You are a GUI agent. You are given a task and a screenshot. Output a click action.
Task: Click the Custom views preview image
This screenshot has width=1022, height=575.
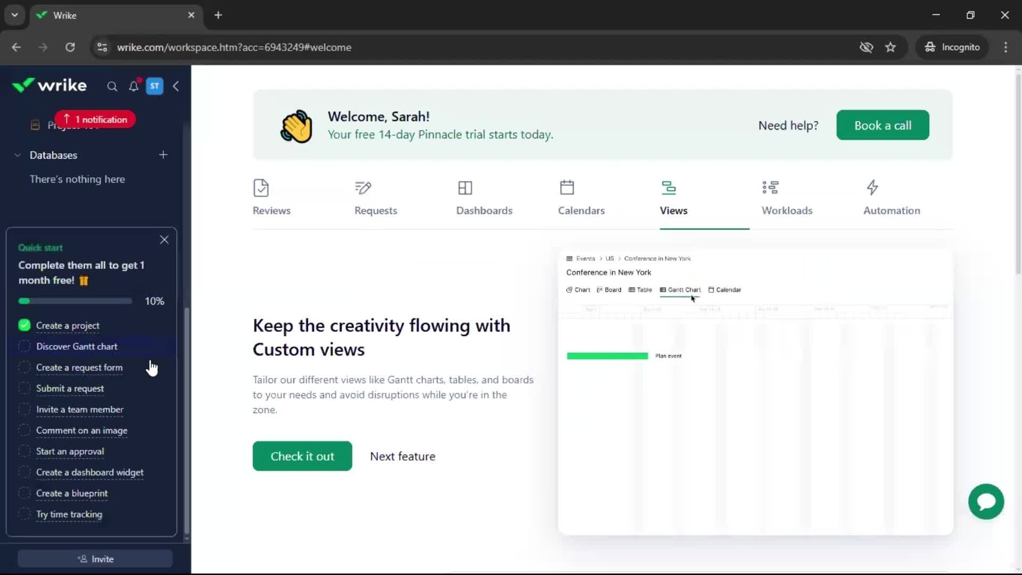(x=755, y=392)
